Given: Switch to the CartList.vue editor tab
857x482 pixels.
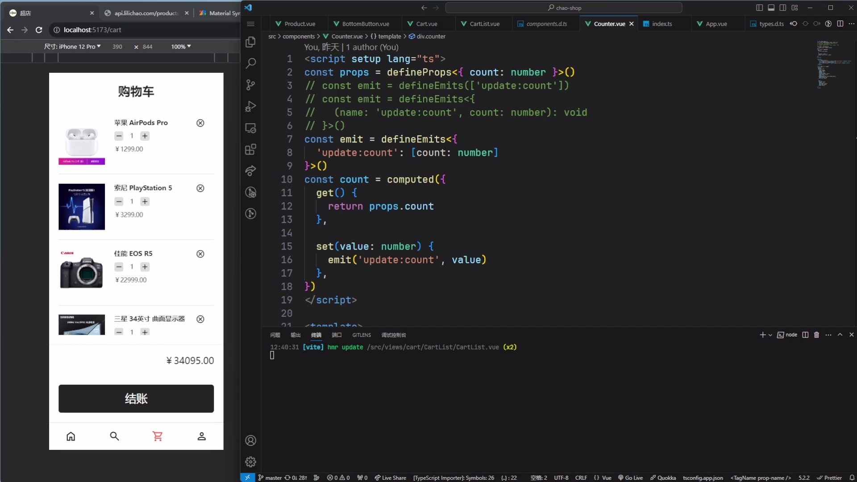Looking at the screenshot, I should pyautogui.click(x=484, y=24).
